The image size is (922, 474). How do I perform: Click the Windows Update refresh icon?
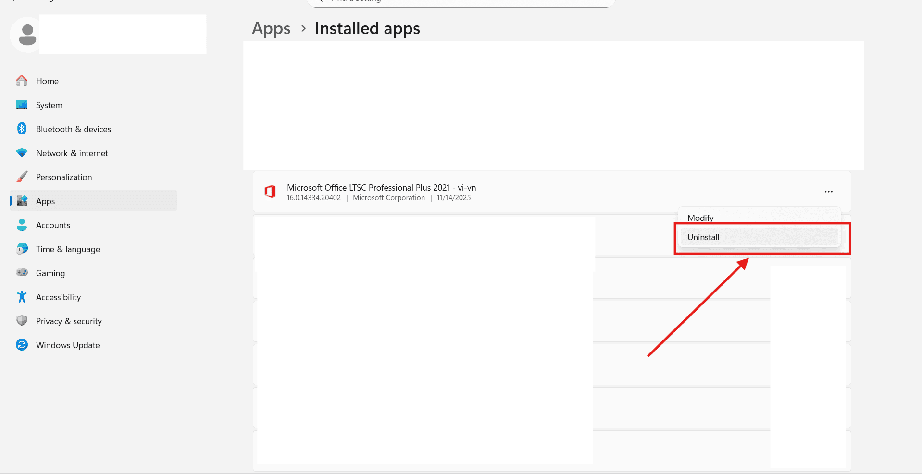click(22, 345)
